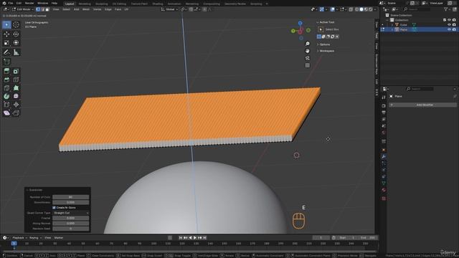Expand the Cube tree item
This screenshot has width=459, height=258.
(392, 25)
